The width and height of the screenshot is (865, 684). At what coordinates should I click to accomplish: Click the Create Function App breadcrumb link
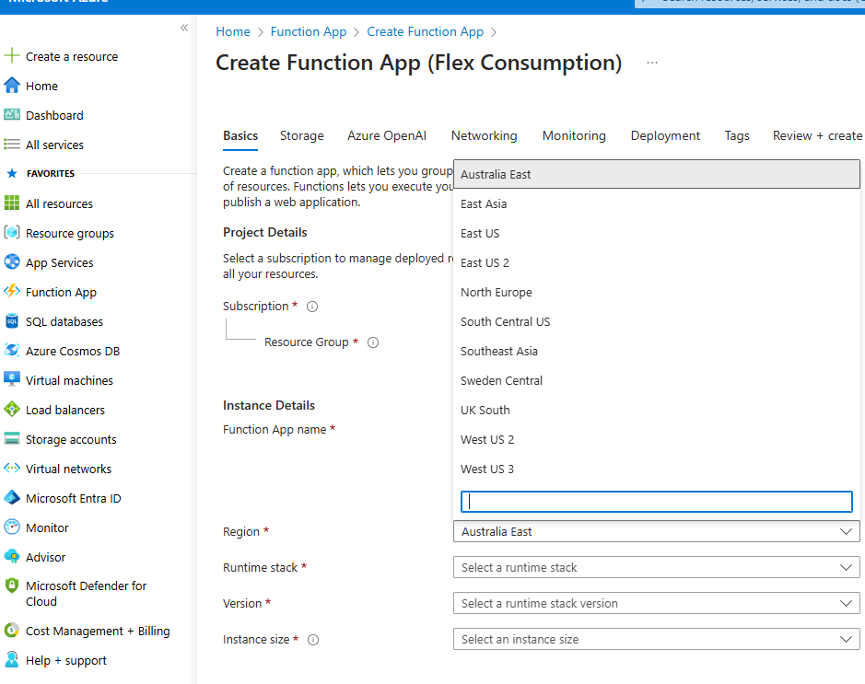click(x=426, y=31)
